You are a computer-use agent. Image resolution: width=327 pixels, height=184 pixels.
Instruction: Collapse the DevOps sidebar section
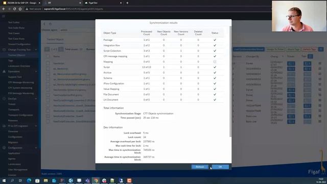pyautogui.click(x=36, y=99)
